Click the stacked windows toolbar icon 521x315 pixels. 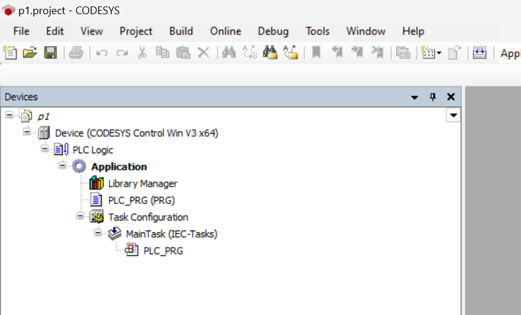point(403,52)
